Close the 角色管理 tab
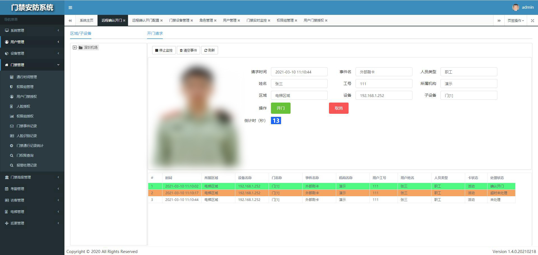The height and width of the screenshot is (255, 538). coord(215,20)
